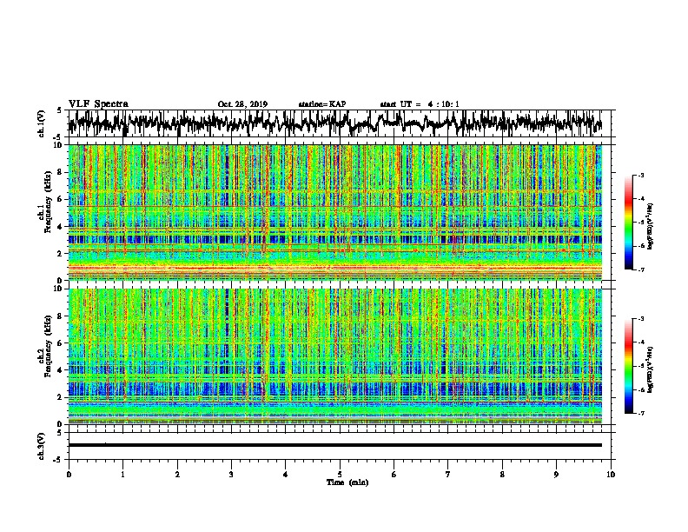Click time axis tick label "3"
The height and width of the screenshot is (532, 688).
tap(231, 475)
